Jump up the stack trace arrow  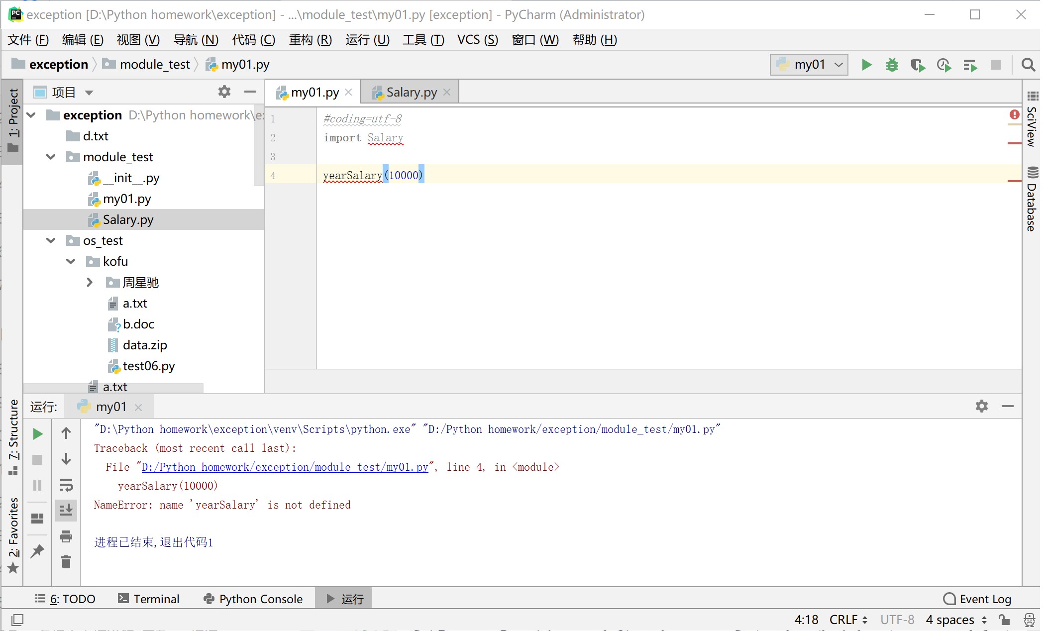(66, 433)
